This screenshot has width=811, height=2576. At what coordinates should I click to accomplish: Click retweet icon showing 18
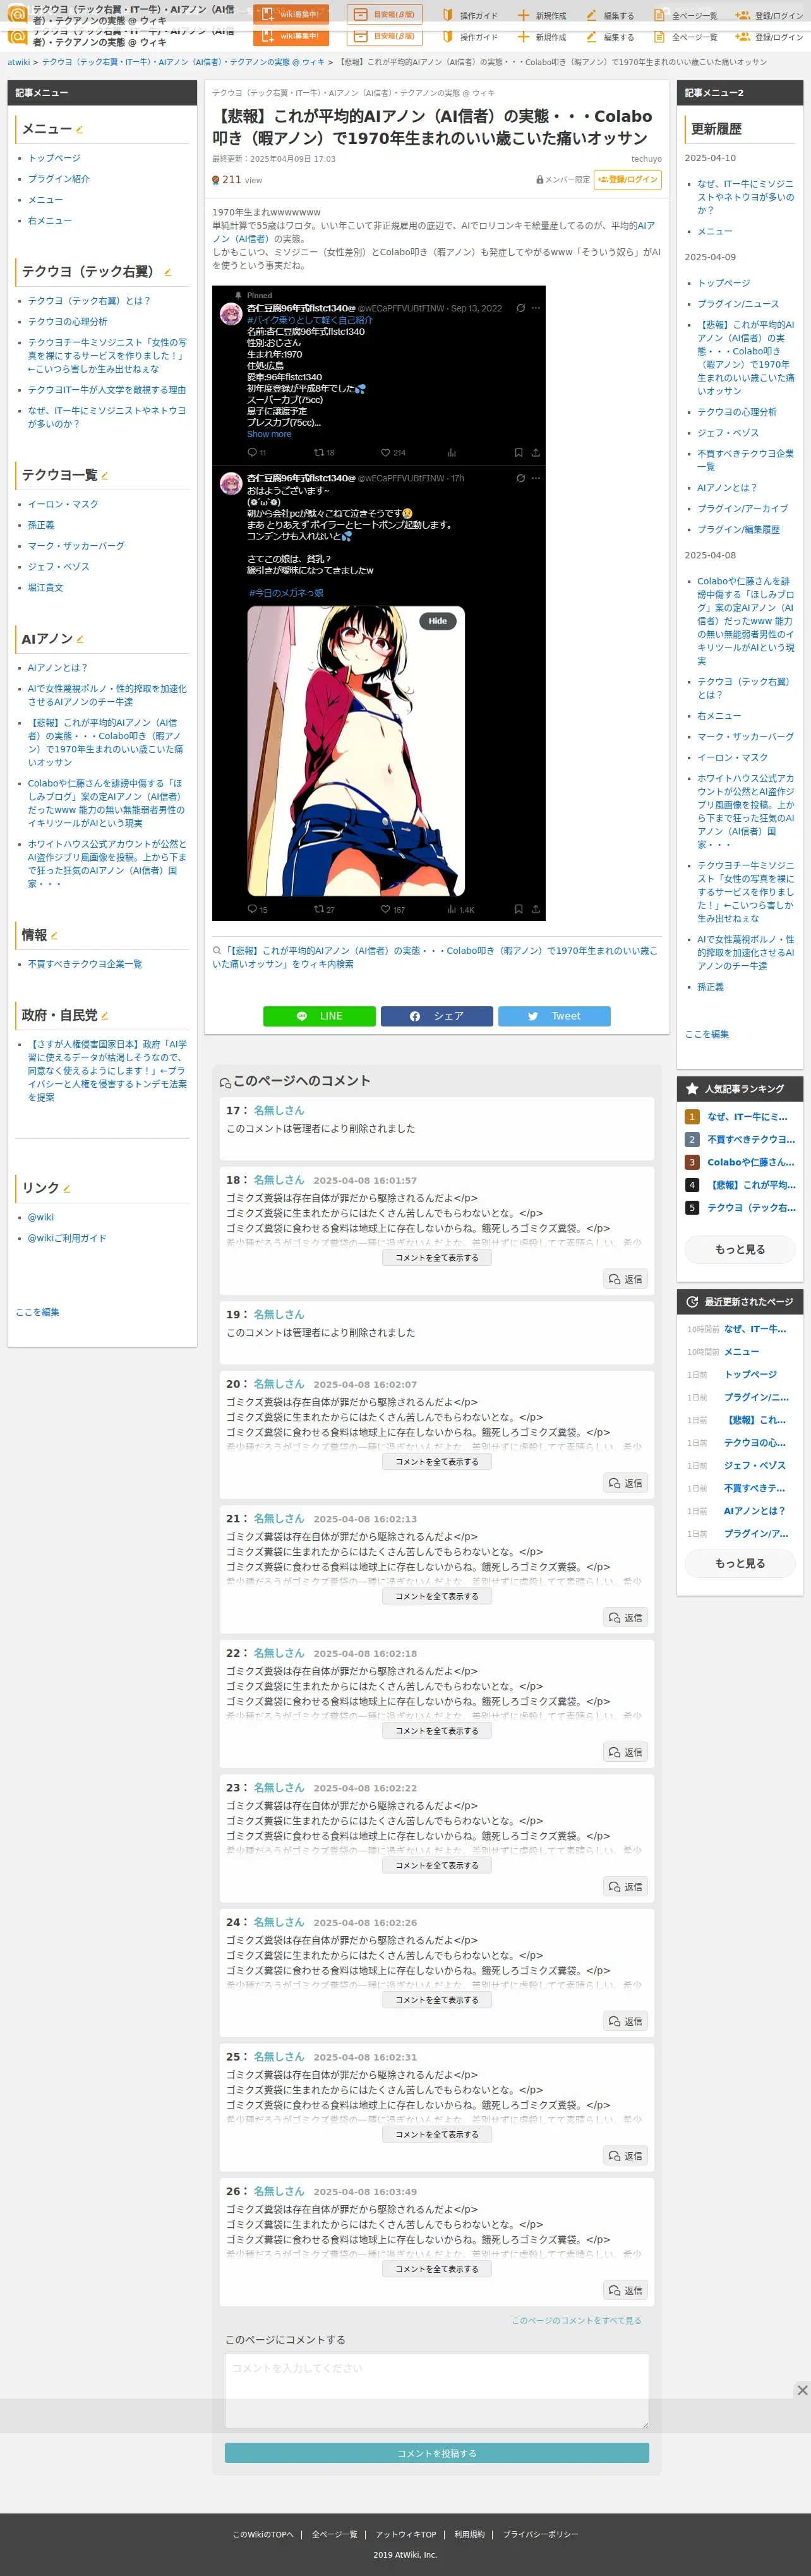(x=324, y=452)
